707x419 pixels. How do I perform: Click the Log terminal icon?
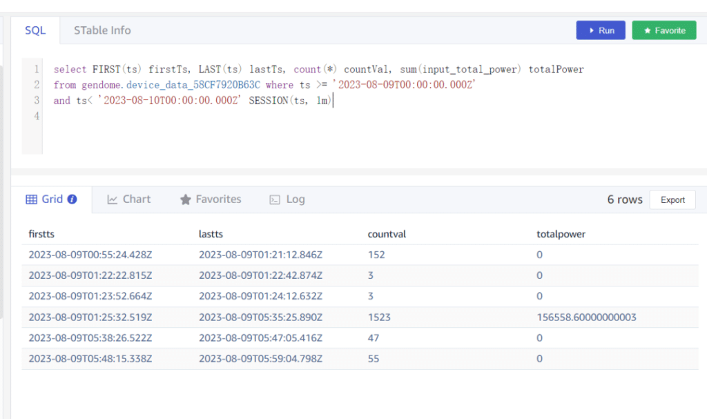click(275, 199)
